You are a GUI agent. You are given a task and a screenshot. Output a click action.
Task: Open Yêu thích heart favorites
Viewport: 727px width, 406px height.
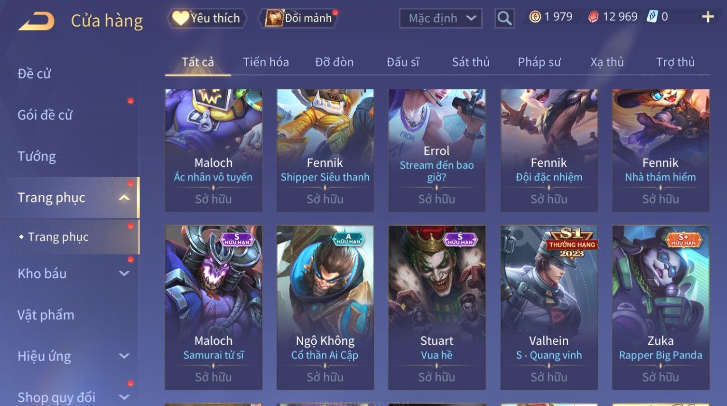pos(207,18)
